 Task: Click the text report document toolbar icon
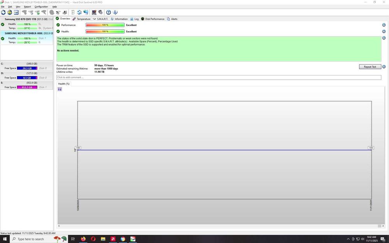(73, 12)
